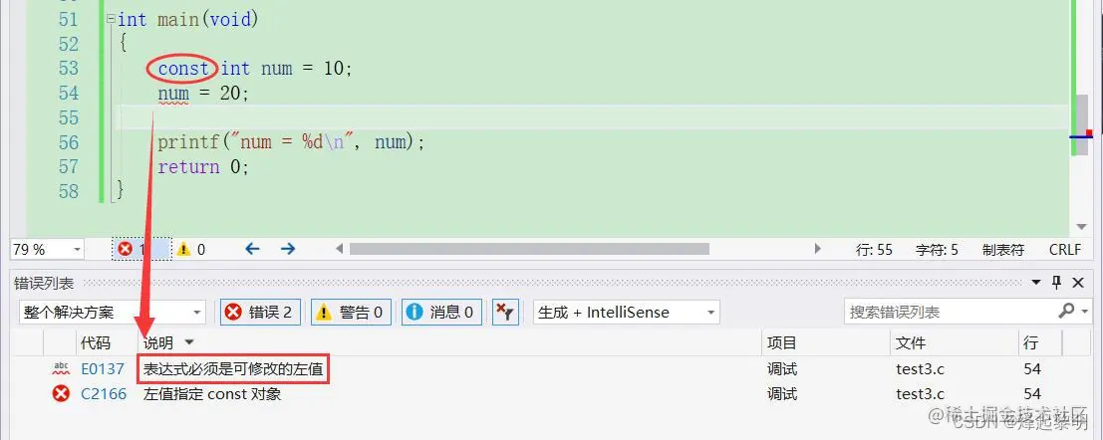Sort by the 项目 column header
This screenshot has width=1103, height=440.
(781, 343)
